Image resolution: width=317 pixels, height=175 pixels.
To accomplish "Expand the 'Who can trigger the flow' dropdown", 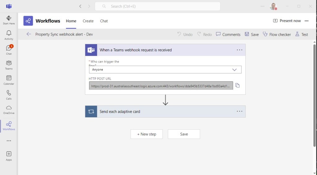I will click(x=165, y=69).
